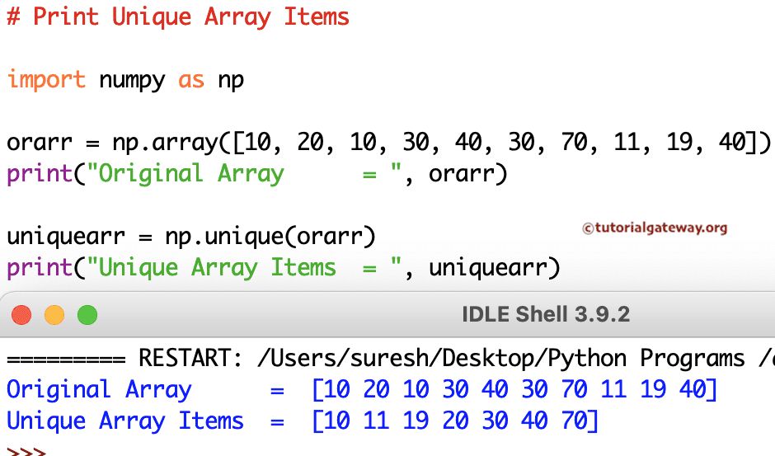Click the 'import' keyword in the code

tap(46, 80)
